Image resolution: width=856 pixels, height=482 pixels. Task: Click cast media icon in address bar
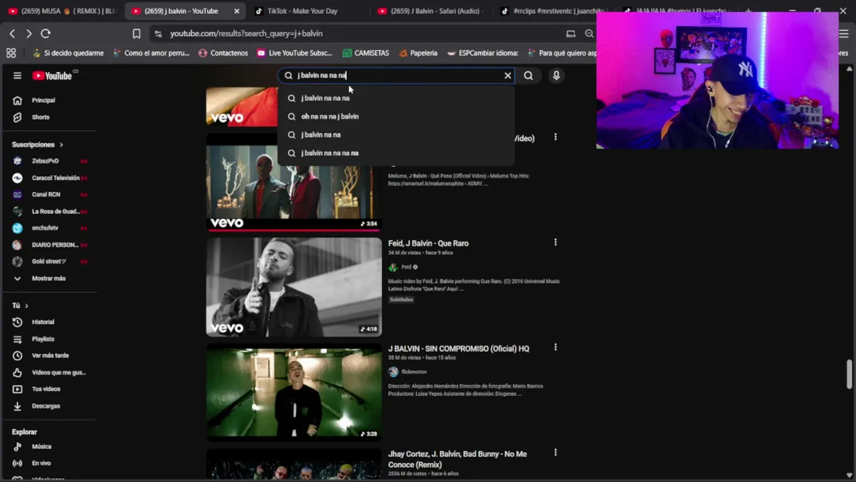tap(570, 33)
